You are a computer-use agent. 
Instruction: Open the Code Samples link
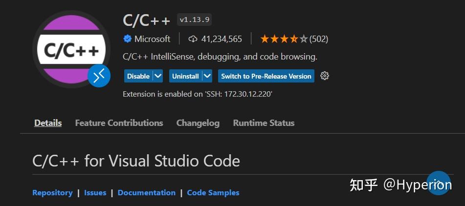213,193
